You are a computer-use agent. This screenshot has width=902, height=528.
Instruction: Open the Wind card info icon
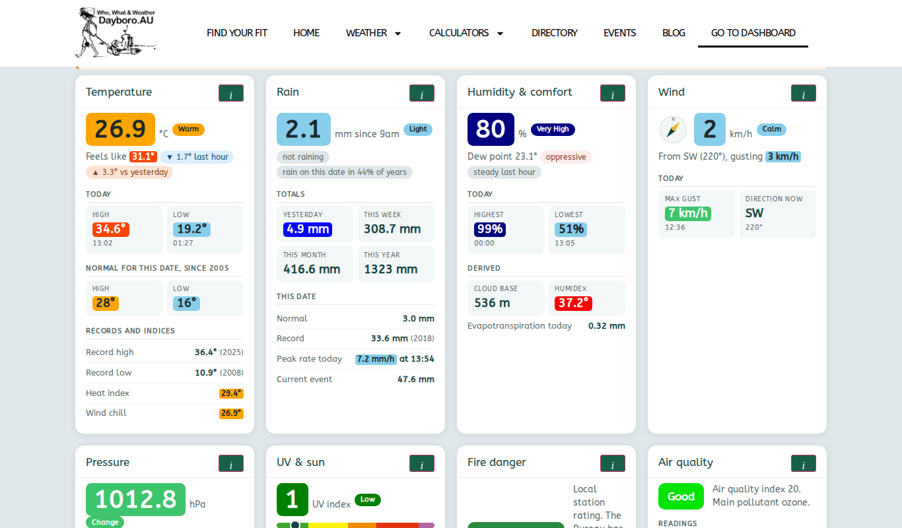tap(804, 93)
